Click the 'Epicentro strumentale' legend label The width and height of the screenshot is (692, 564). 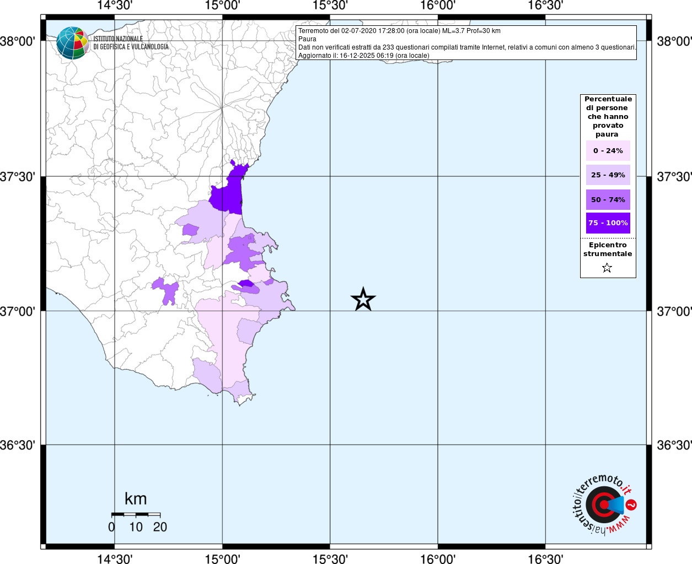click(608, 250)
